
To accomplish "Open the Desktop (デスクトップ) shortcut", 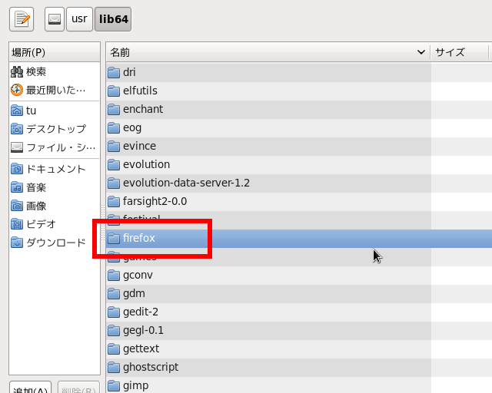I will tap(55, 128).
